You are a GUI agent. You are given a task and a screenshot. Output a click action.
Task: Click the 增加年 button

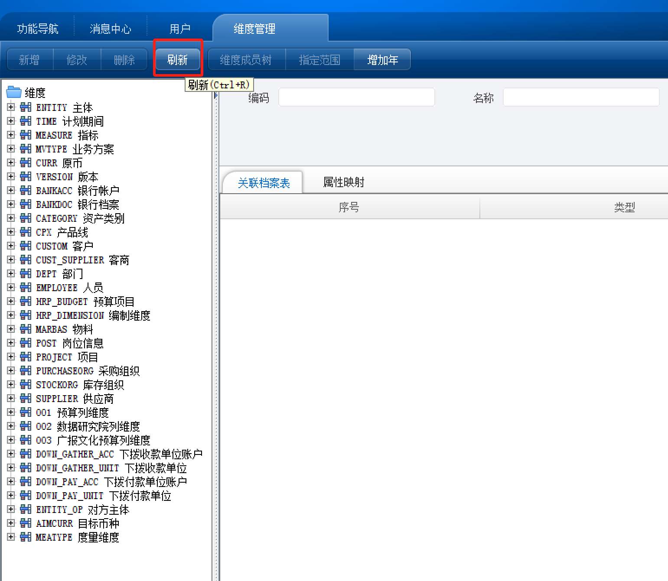point(382,59)
